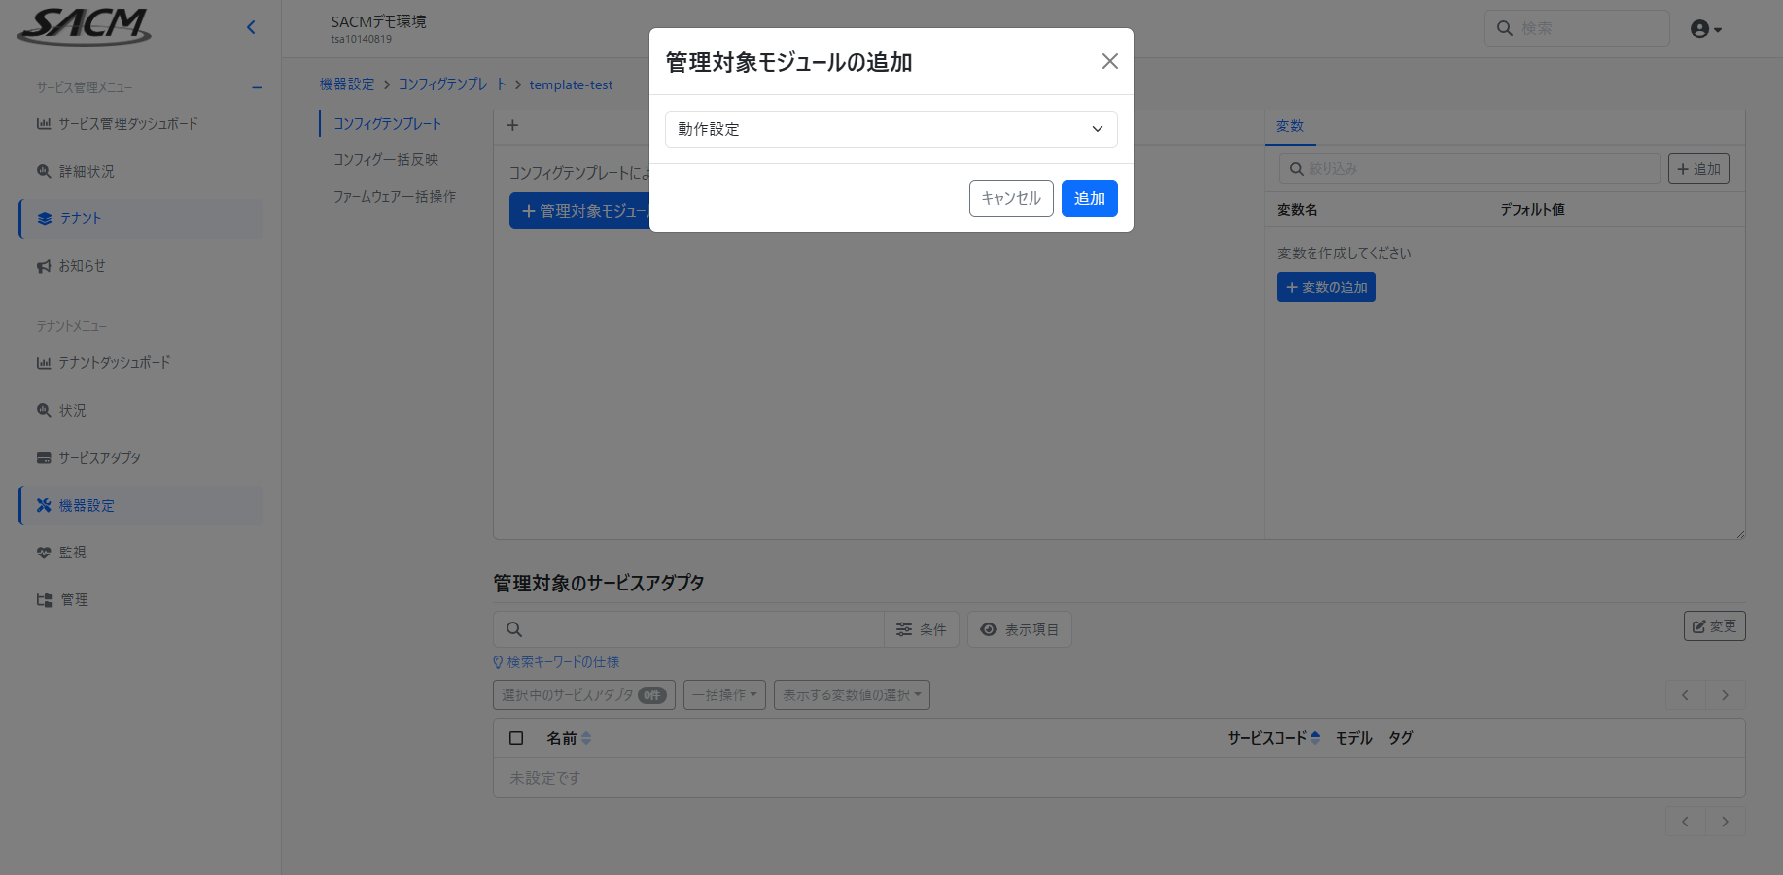Open the 動作設定 module dropdown
1783x875 pixels.
tap(891, 129)
